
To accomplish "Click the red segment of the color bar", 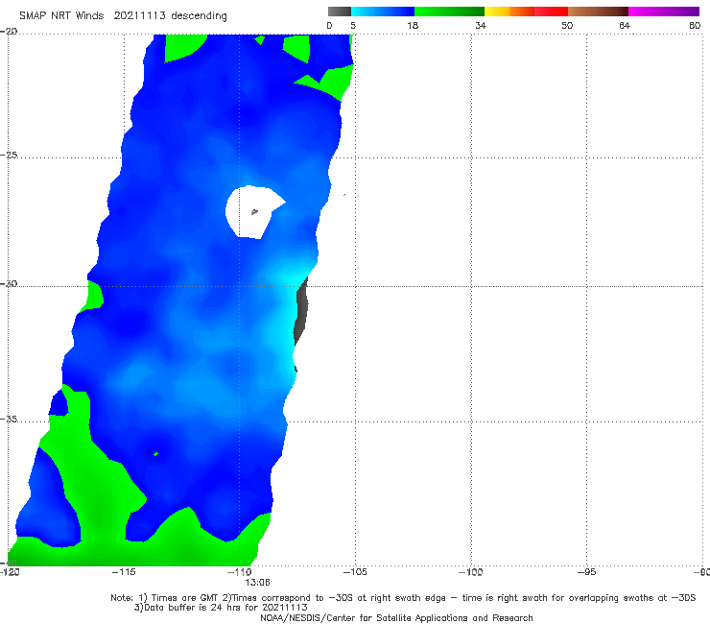I will [x=551, y=12].
